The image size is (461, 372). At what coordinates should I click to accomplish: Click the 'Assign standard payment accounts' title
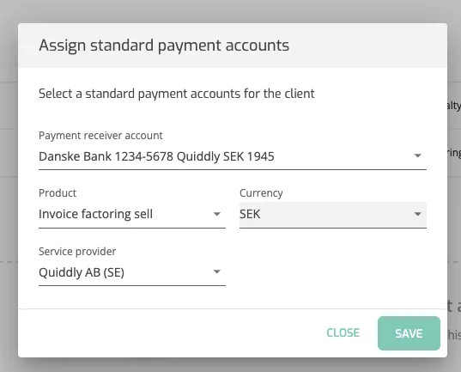164,46
